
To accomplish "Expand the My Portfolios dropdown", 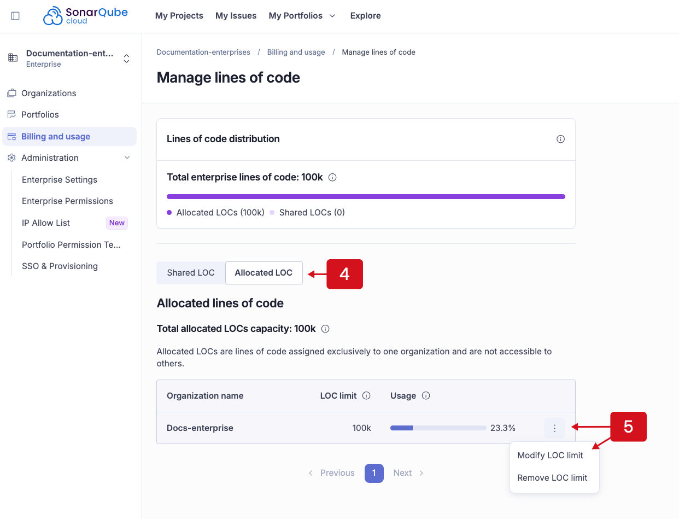I will pyautogui.click(x=302, y=16).
